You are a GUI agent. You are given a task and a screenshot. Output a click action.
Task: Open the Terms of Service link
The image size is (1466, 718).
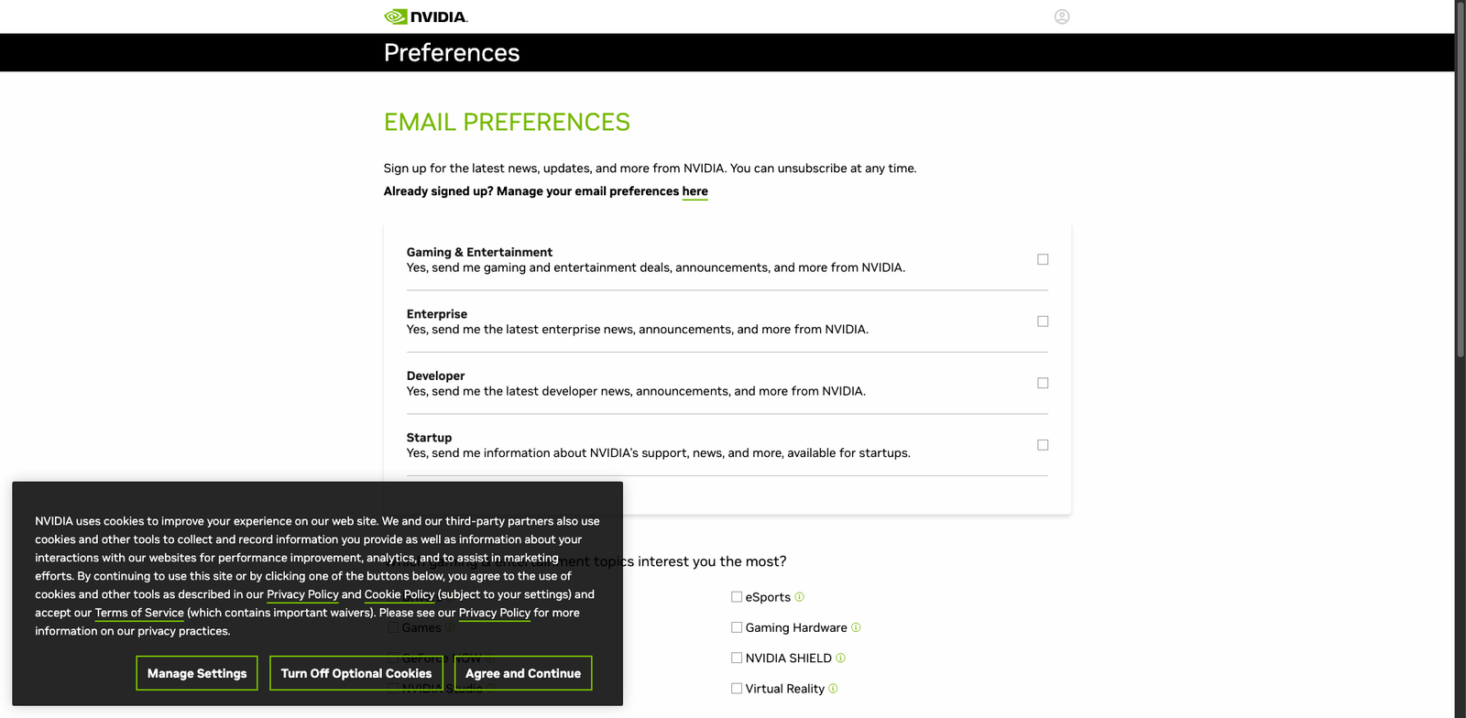[139, 613]
